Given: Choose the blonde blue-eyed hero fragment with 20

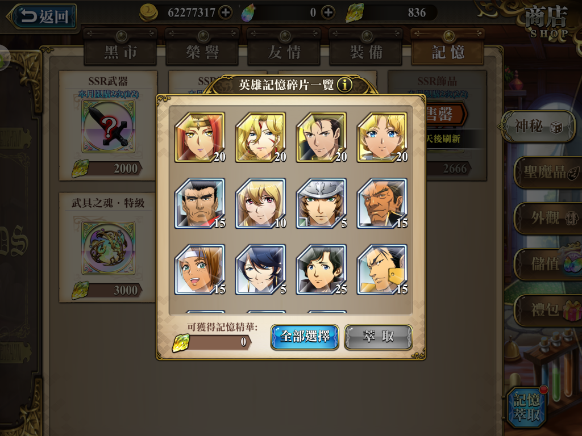Looking at the screenshot, I should click(383, 137).
